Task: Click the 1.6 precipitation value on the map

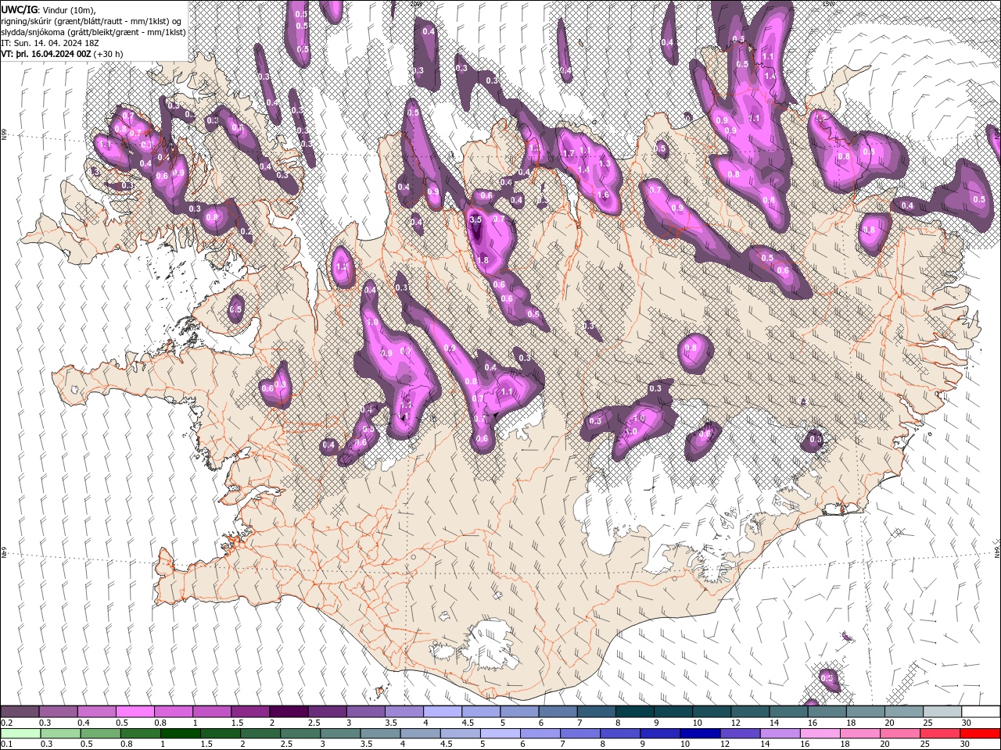Action: (602, 195)
